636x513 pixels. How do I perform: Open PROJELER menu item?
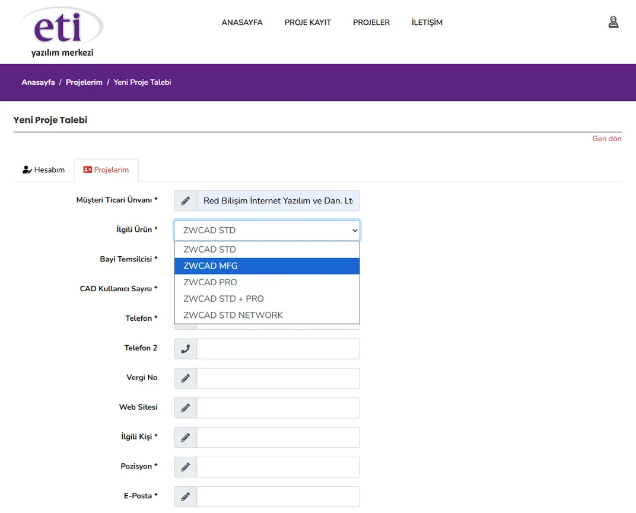pos(371,23)
